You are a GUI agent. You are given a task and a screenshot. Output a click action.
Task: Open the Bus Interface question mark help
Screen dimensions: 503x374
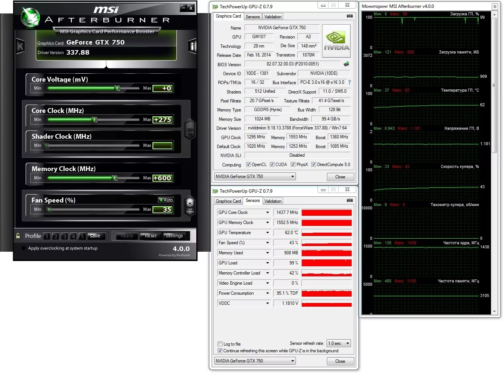(349, 82)
